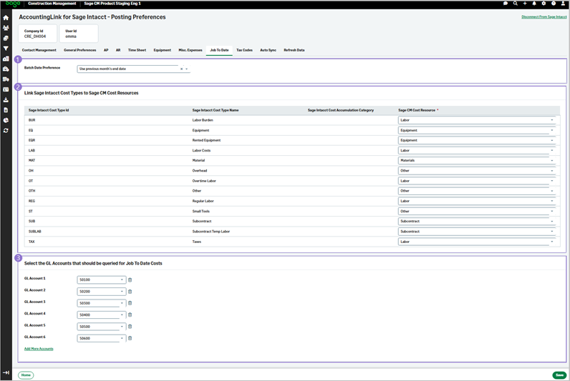Click Sage Intacct Cost Type Id column header
This screenshot has width=570, height=381.
49,110
